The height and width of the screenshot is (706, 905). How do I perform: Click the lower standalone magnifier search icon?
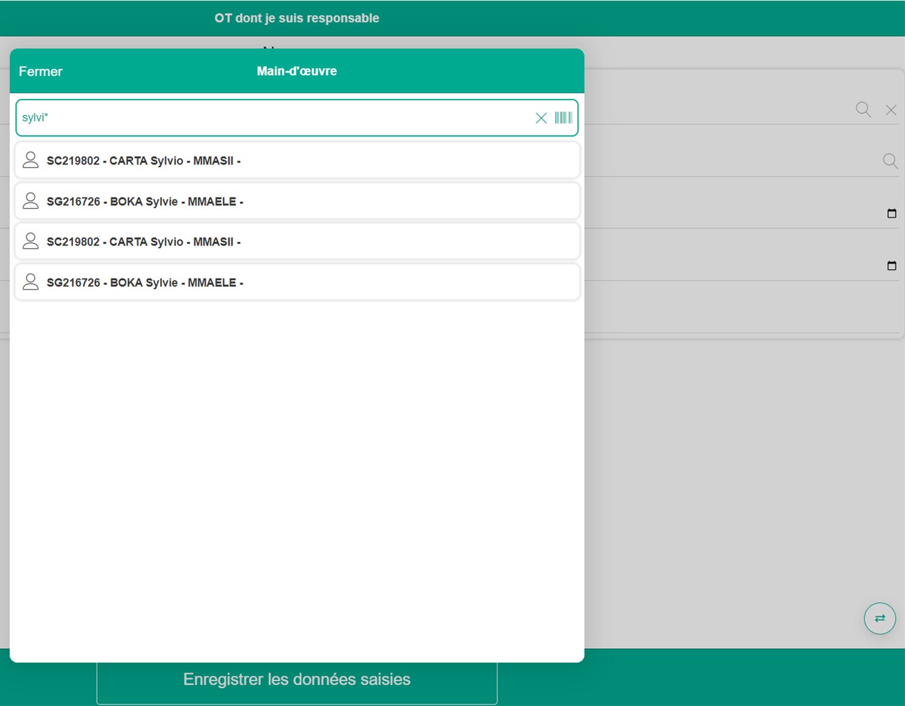coord(890,161)
